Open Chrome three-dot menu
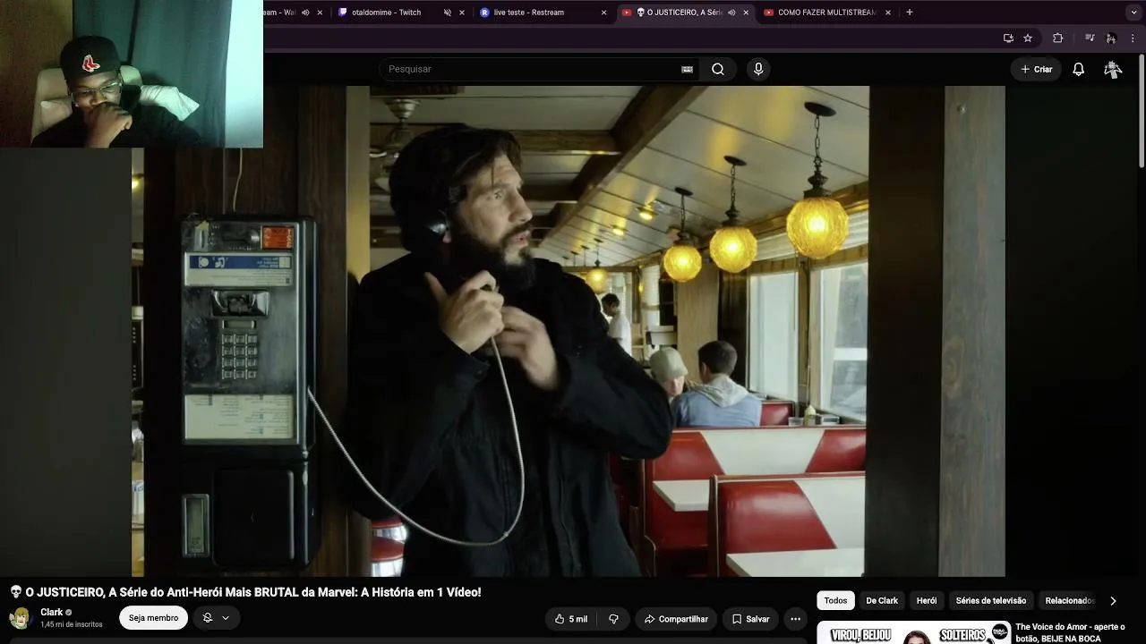Viewport: 1146px width, 644px height. point(1133,38)
